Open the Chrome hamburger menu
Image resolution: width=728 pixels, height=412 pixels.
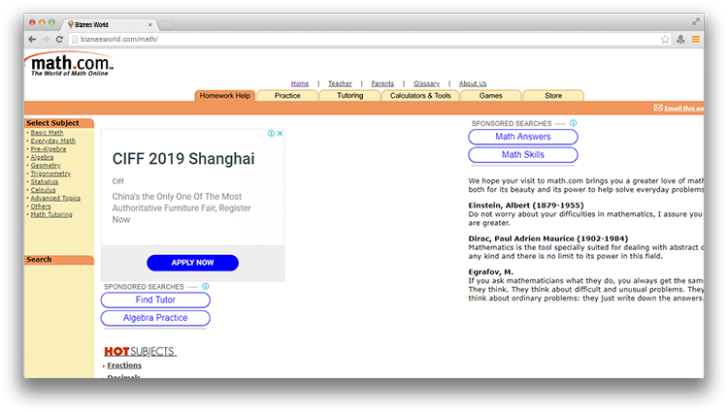click(695, 39)
